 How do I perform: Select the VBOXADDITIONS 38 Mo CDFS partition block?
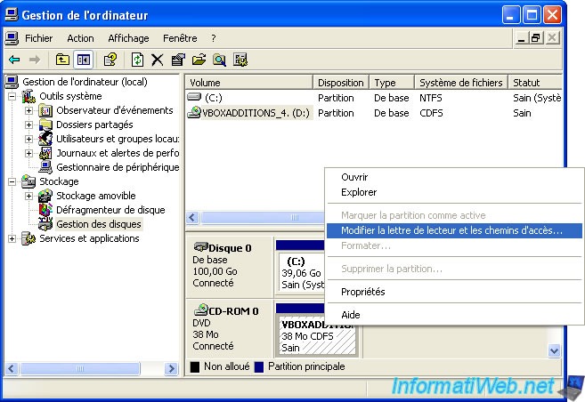click(317, 335)
